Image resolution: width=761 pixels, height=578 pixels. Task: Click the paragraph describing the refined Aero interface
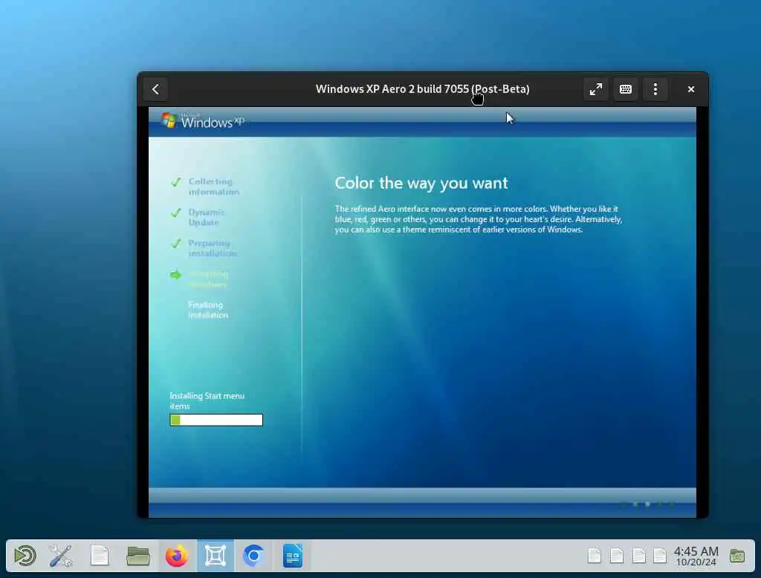pyautogui.click(x=478, y=219)
